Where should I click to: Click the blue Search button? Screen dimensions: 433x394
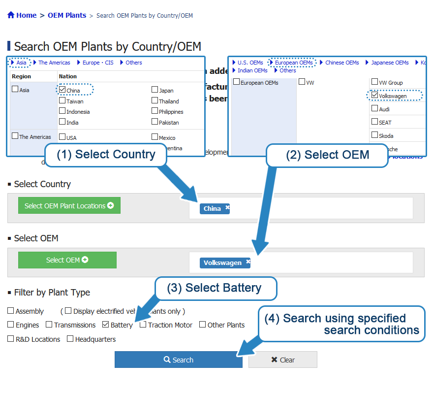point(179,360)
